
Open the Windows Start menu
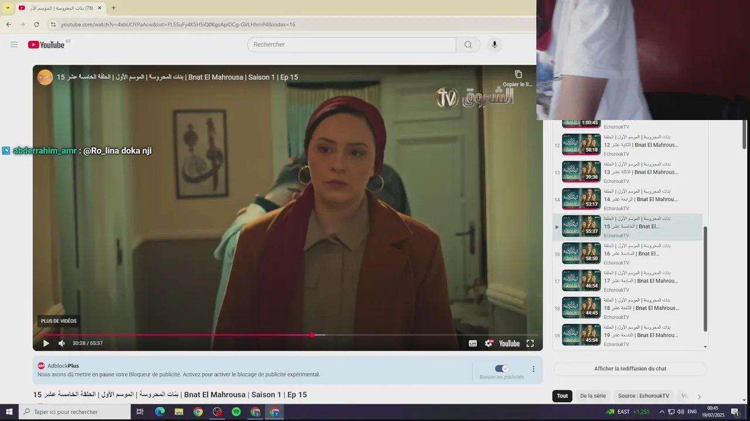tap(9, 412)
